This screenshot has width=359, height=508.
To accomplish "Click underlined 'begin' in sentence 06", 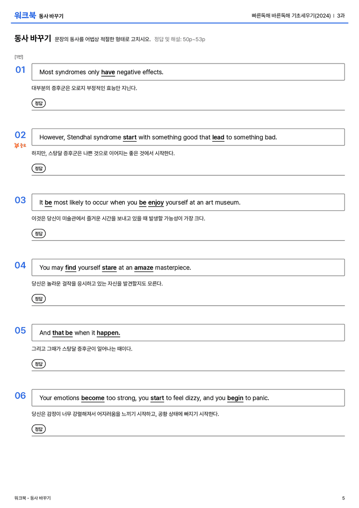I will point(235,398).
